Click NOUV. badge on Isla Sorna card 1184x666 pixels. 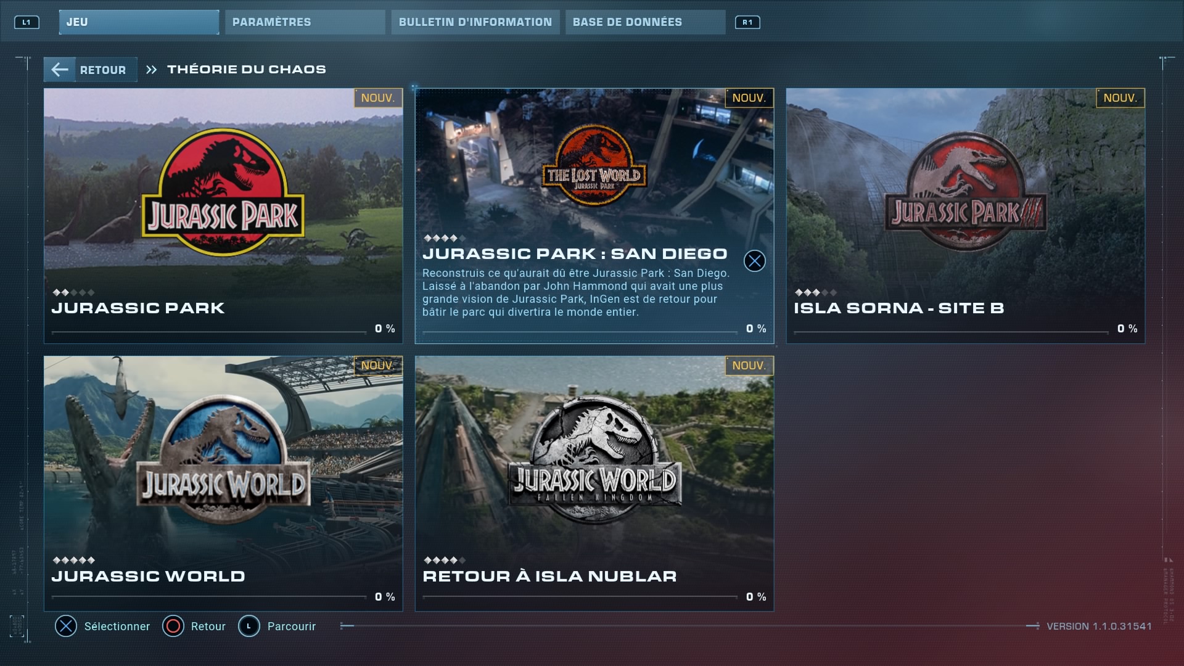coord(1120,98)
